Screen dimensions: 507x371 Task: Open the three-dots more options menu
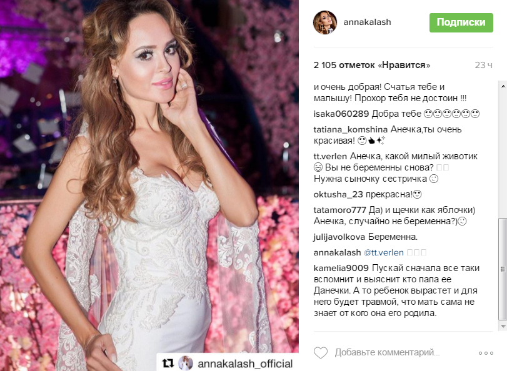pyautogui.click(x=486, y=353)
